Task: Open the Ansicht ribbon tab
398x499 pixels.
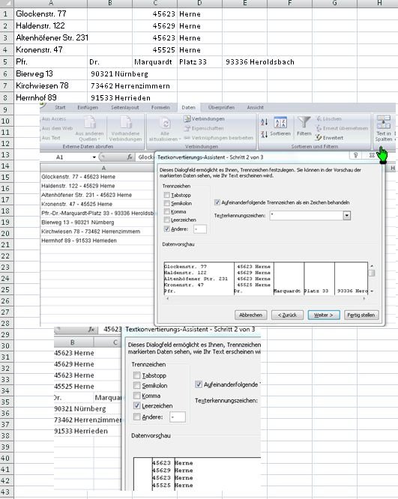Action: pos(255,108)
